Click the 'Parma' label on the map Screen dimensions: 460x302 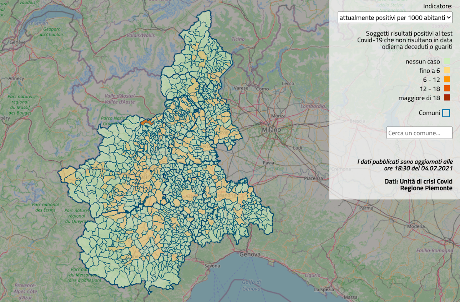[x=367, y=208]
